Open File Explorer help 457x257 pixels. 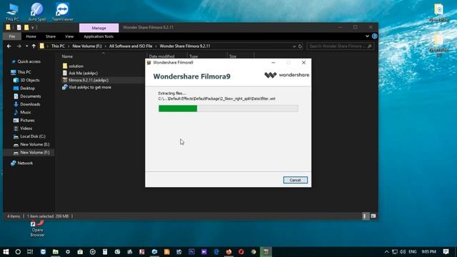pos(374,36)
